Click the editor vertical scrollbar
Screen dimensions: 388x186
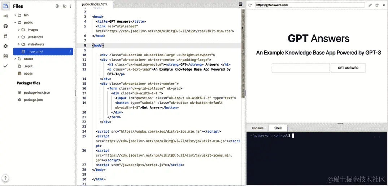(243, 54)
